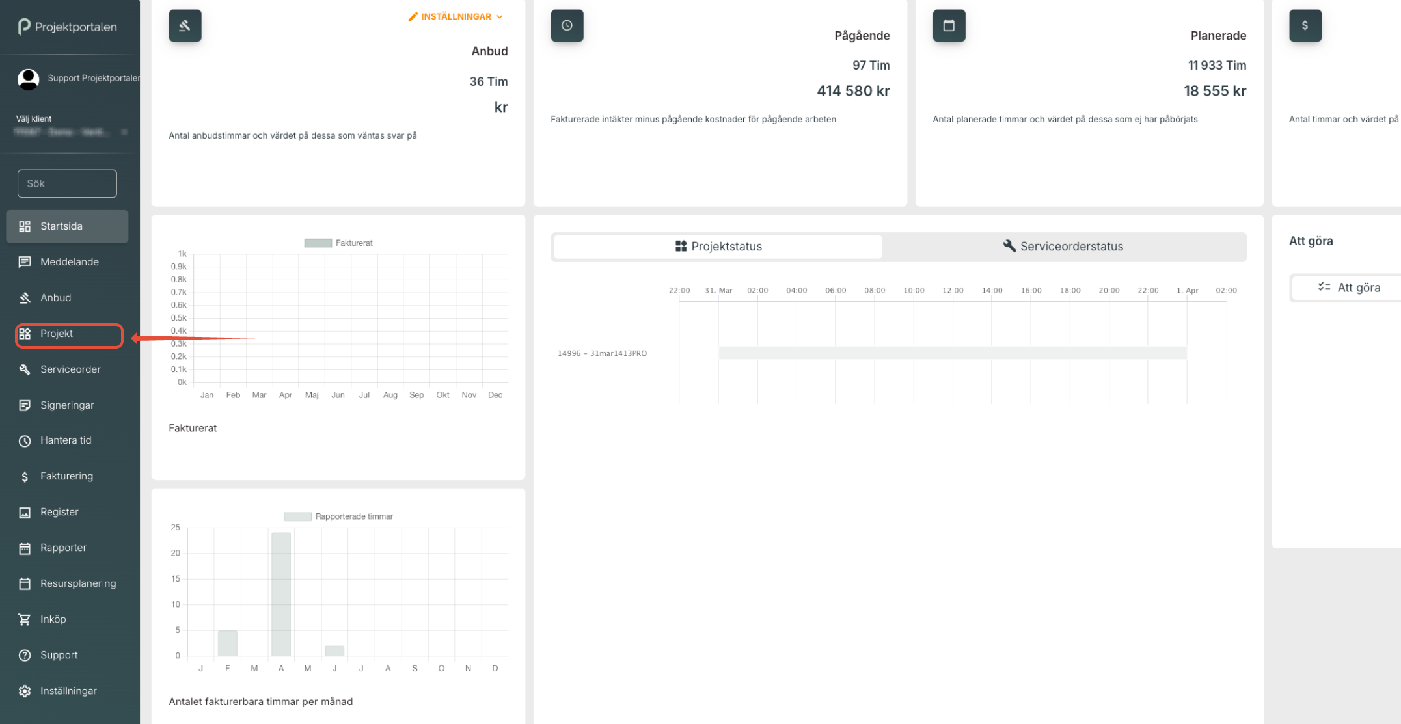Click the clock icon on Pågående card

[x=567, y=26]
